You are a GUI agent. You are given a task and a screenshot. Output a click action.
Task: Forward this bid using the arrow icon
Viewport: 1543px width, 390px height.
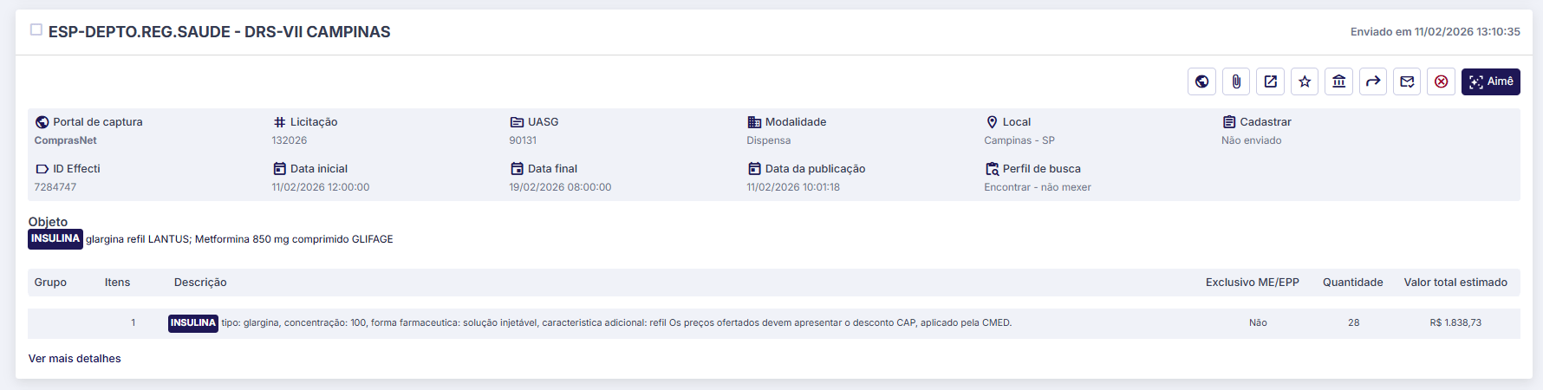[x=1373, y=81]
